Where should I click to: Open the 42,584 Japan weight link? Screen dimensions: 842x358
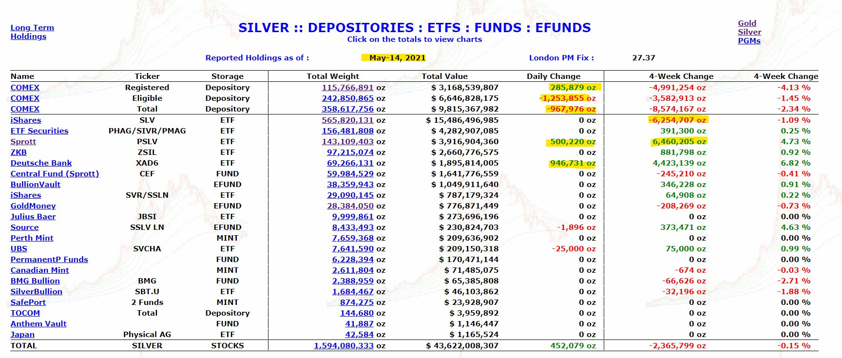click(x=360, y=334)
